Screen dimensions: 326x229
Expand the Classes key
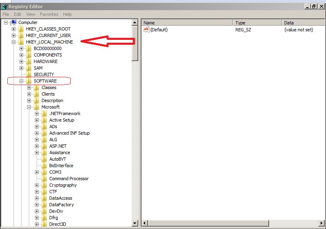(x=29, y=87)
